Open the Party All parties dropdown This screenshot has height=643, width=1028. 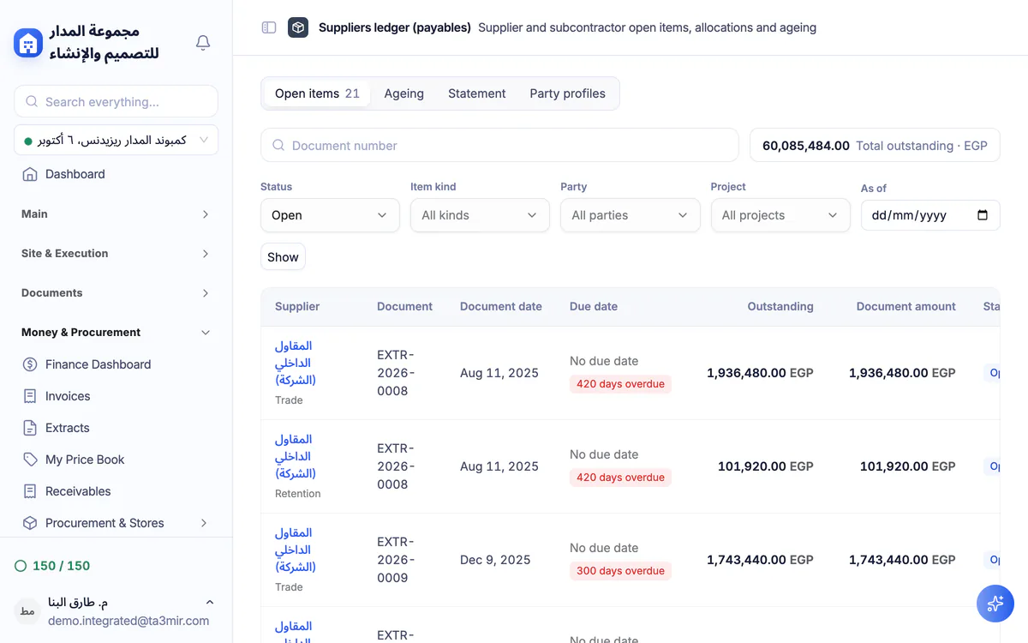(630, 215)
